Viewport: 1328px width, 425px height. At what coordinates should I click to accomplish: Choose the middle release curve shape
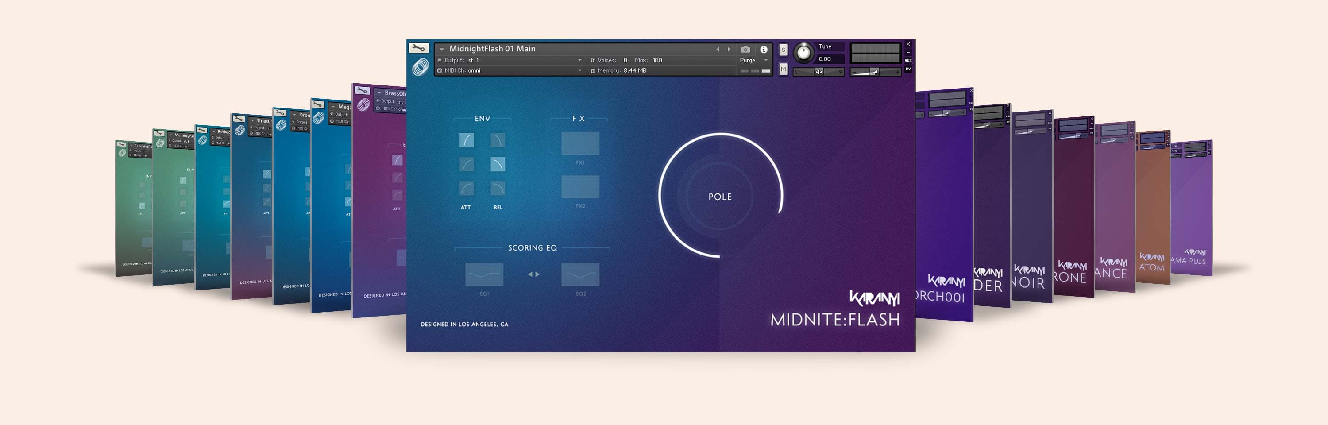tap(498, 165)
